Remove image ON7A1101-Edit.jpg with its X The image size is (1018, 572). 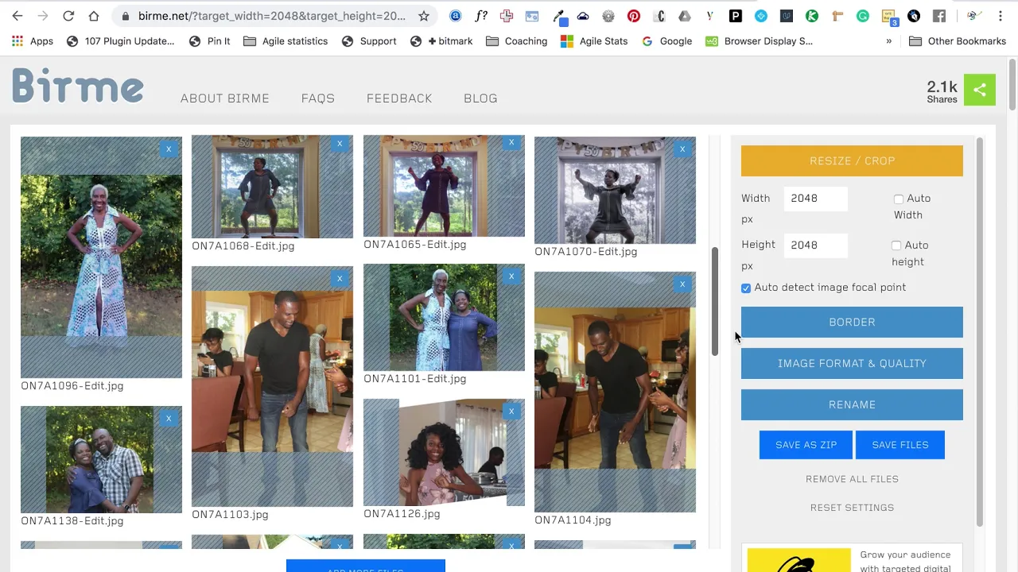coord(511,276)
